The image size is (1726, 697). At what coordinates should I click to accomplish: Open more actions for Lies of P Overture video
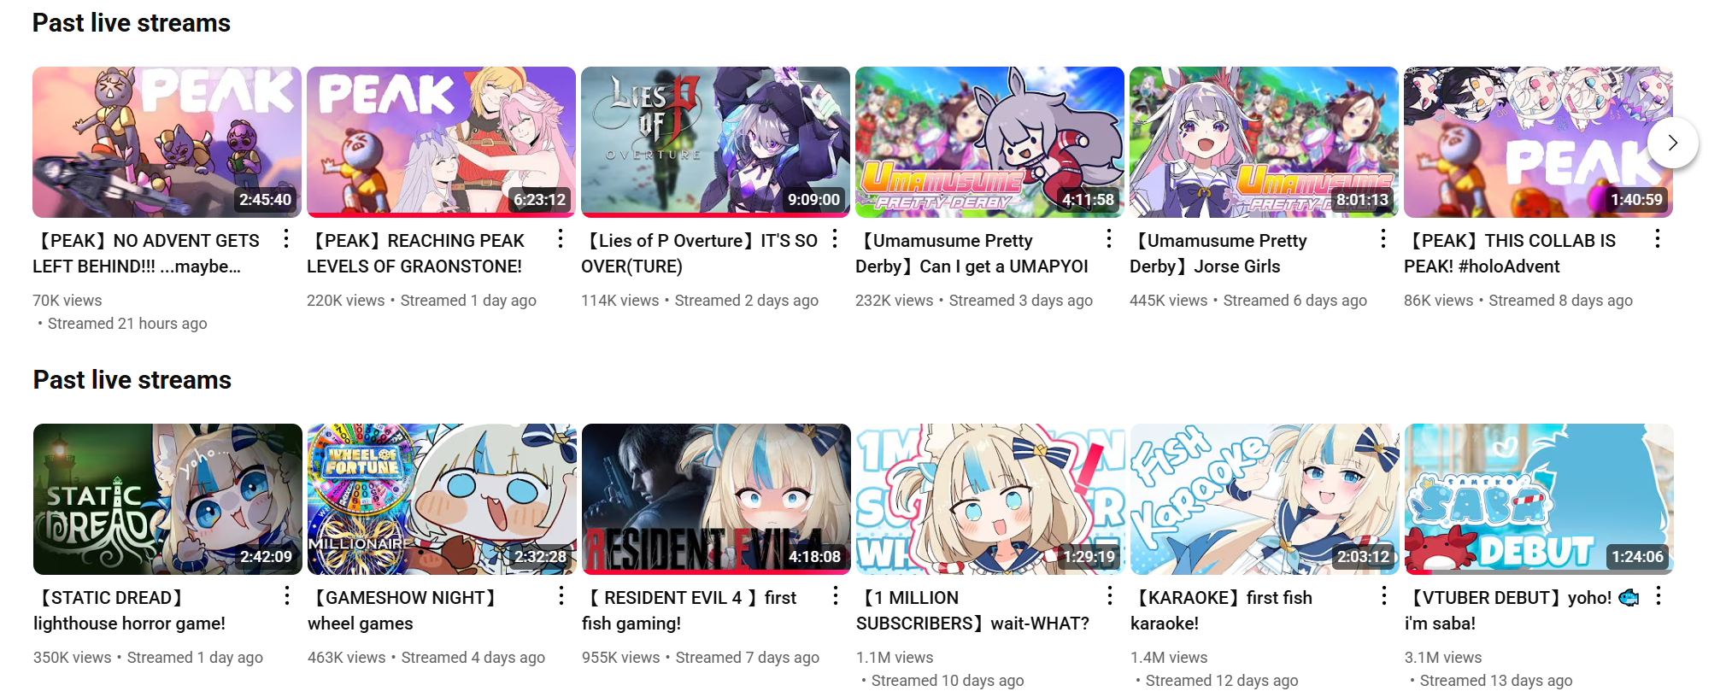(x=835, y=239)
